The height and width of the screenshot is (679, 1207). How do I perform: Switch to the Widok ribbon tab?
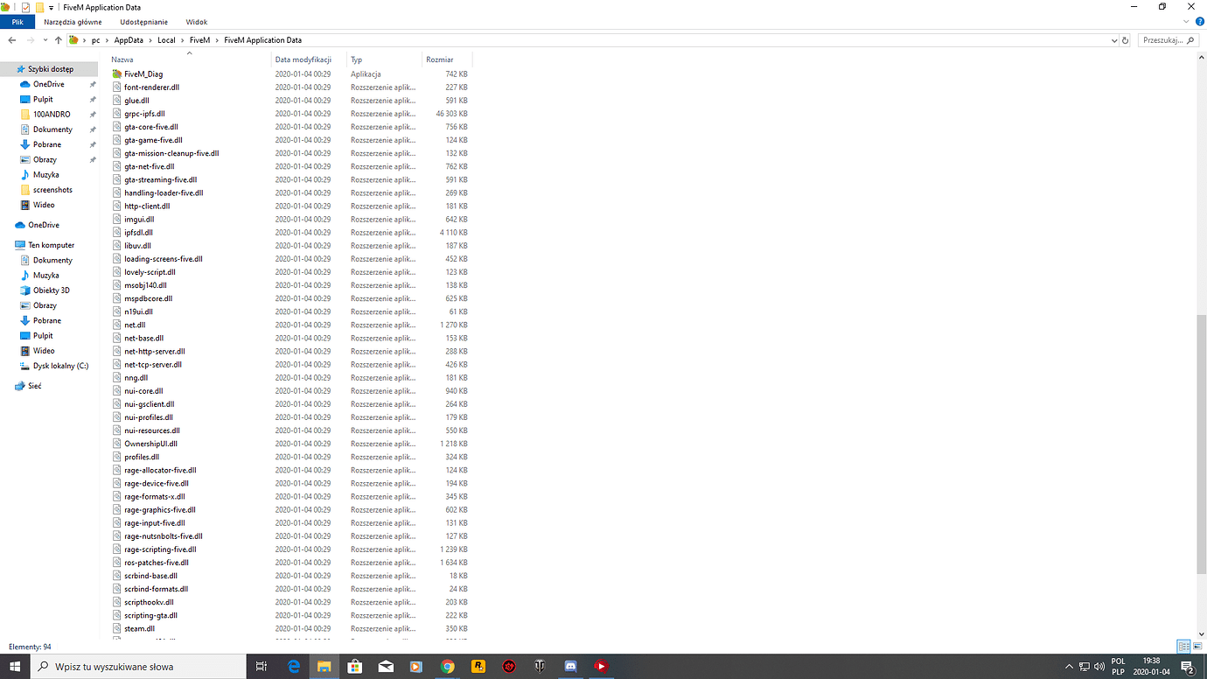tap(196, 22)
